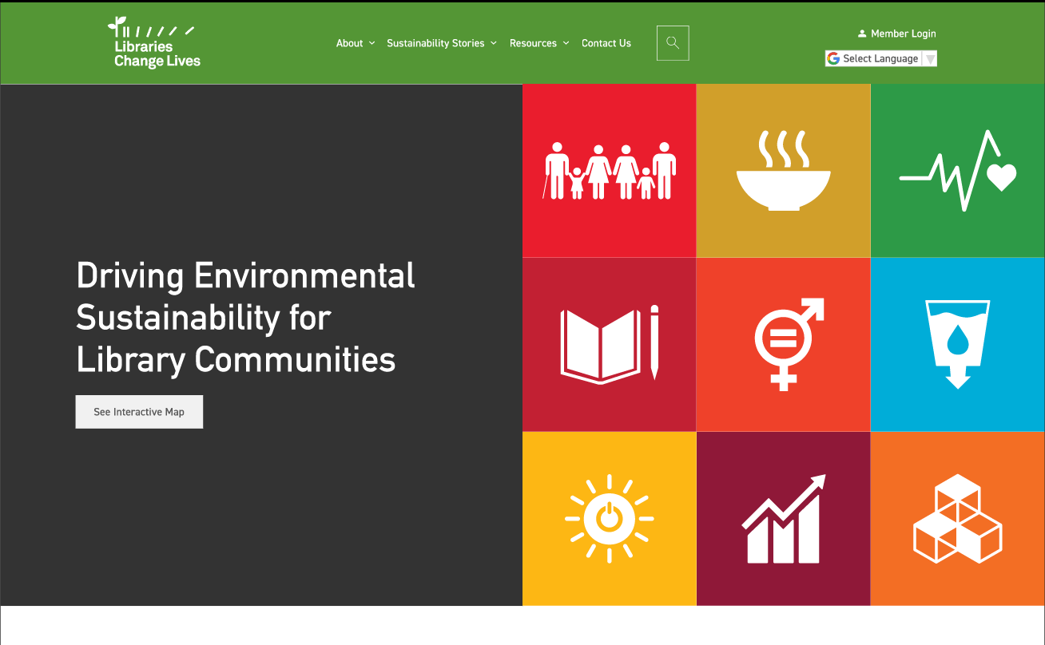Click the Driving Environmental Sustainability headline text
The width and height of the screenshot is (1045, 645).
[245, 317]
